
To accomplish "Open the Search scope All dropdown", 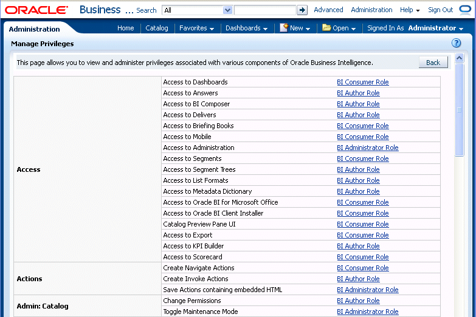I will point(198,10).
